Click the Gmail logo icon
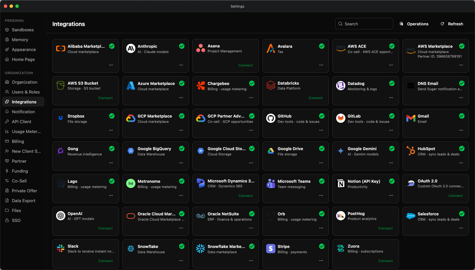The width and height of the screenshot is (475, 270). pos(411,118)
